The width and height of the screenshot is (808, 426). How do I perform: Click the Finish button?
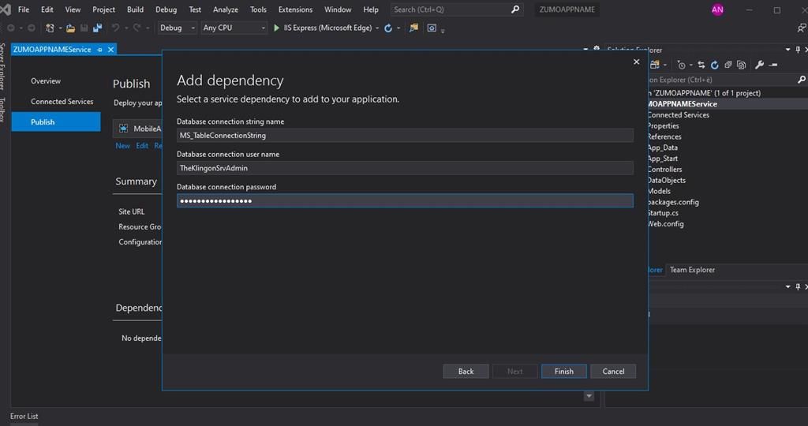tap(563, 371)
